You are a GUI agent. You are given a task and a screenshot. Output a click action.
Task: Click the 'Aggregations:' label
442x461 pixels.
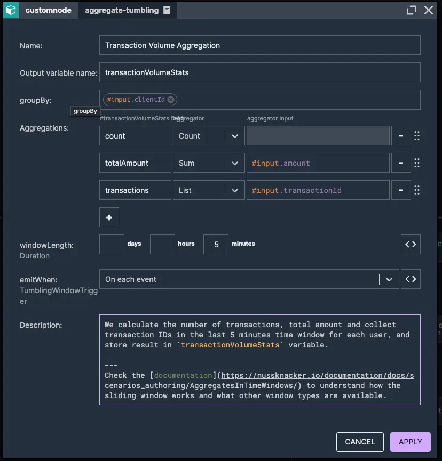coord(44,128)
